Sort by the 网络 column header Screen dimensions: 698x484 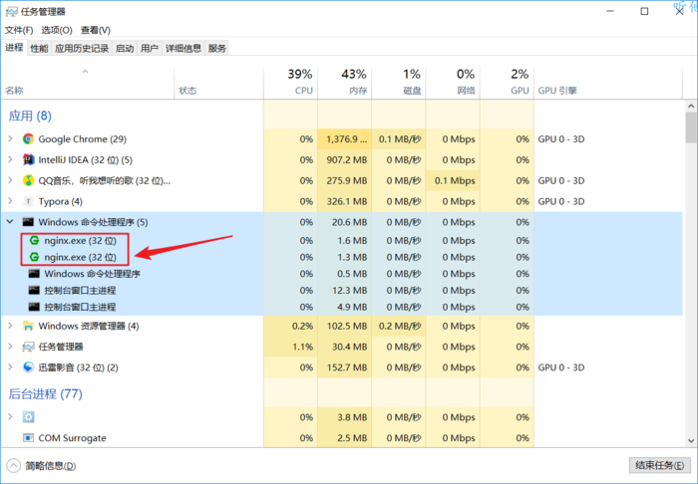(453, 83)
